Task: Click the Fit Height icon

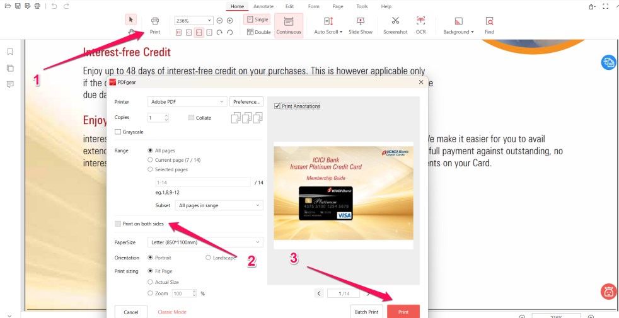Action: (x=209, y=32)
